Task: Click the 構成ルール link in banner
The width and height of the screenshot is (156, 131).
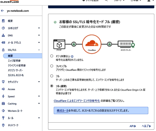Action: tap(63, 111)
